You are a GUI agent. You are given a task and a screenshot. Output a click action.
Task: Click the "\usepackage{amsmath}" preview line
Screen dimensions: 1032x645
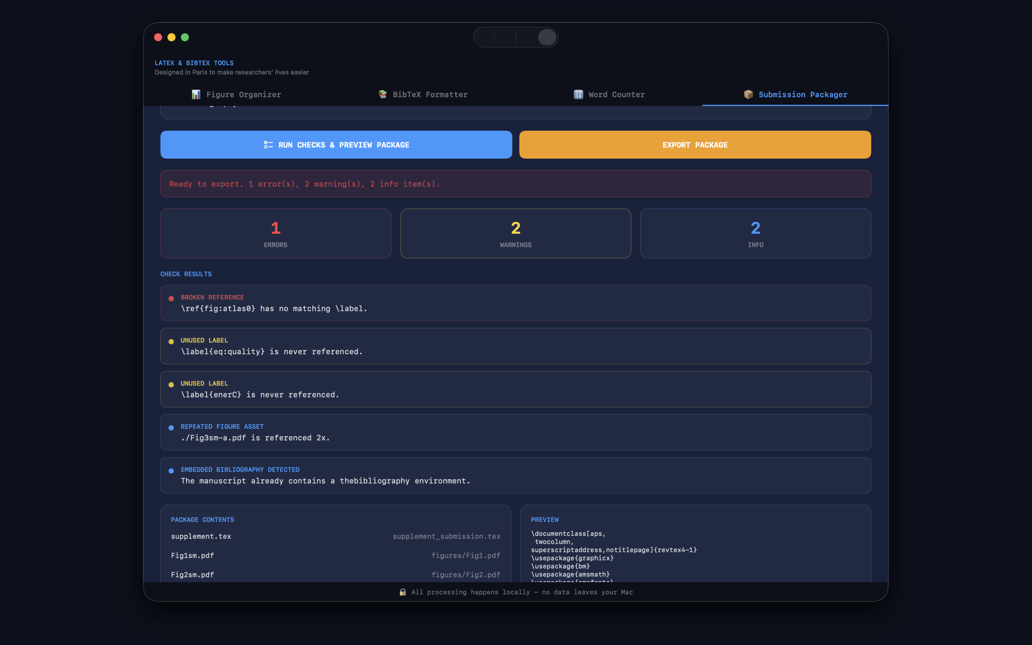click(x=570, y=574)
